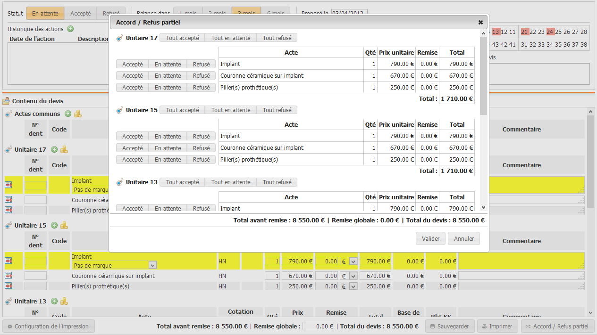
Task: Mark Unitaire 17 Couronne céramique as Refusé
Action: coord(201,76)
